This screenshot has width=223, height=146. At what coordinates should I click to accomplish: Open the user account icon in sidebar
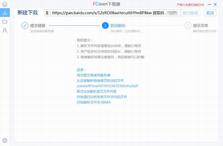pyautogui.click(x=5, y=30)
